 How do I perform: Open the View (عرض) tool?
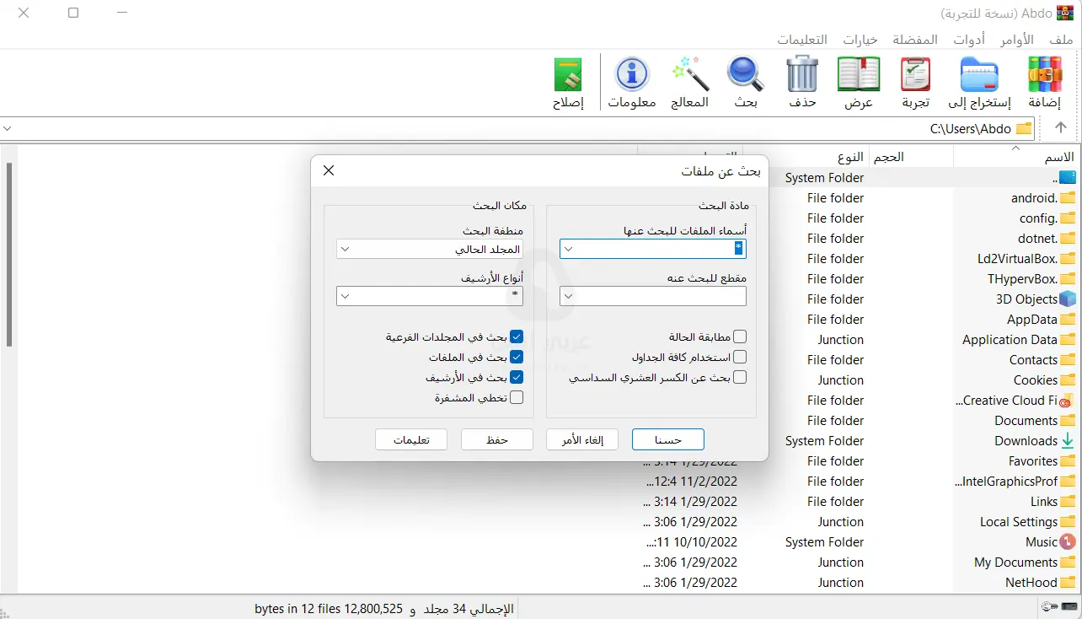(x=858, y=80)
